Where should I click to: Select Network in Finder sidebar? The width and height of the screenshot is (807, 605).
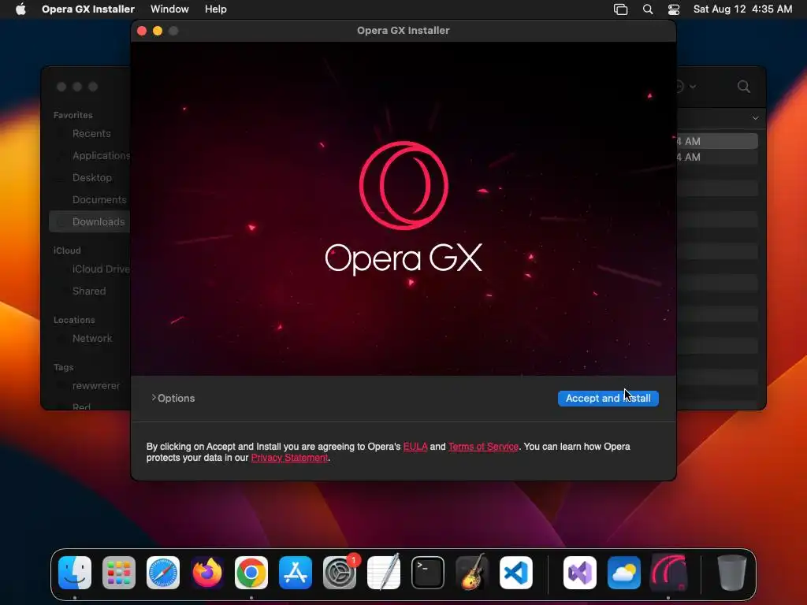tap(91, 339)
